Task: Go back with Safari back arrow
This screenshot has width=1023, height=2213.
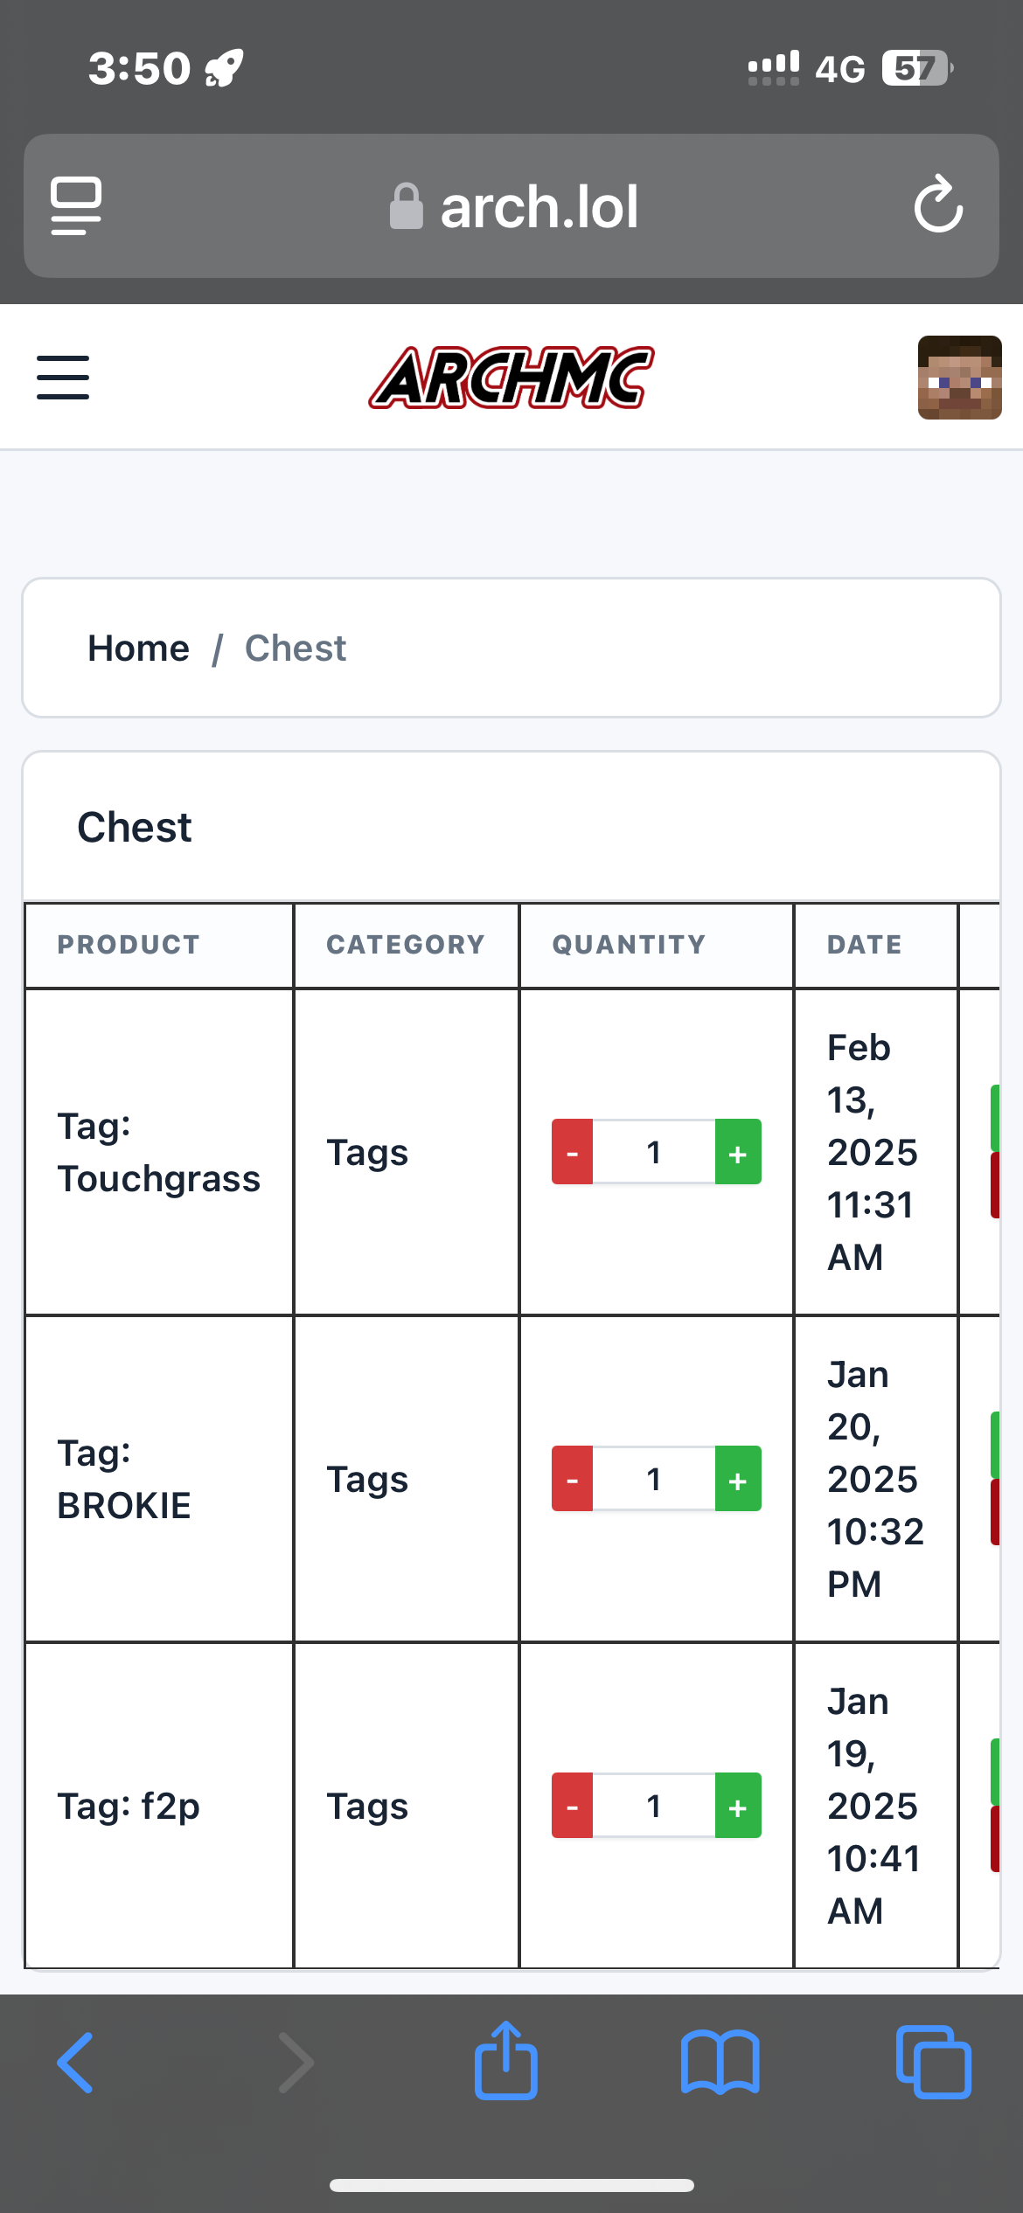Action: pos(76,2063)
